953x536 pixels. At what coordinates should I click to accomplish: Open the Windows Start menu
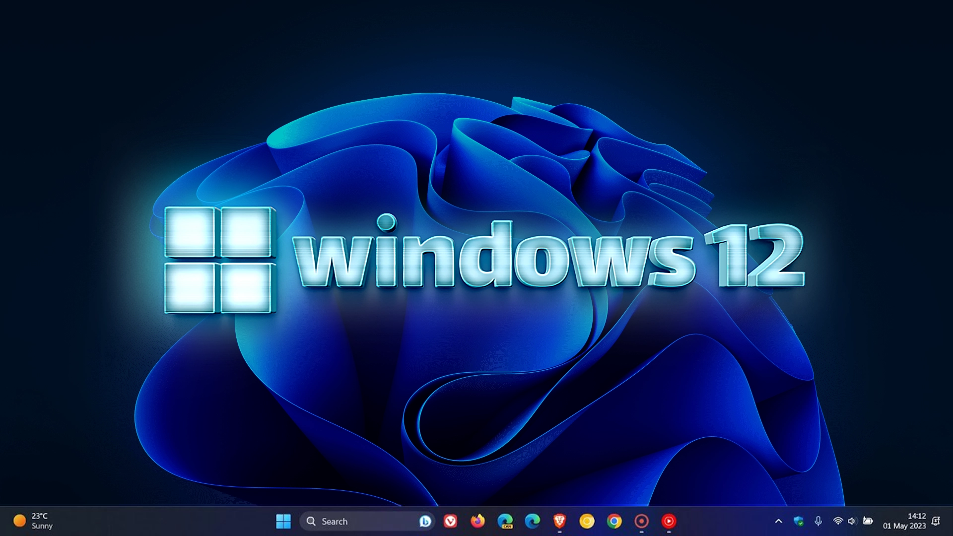pyautogui.click(x=283, y=521)
